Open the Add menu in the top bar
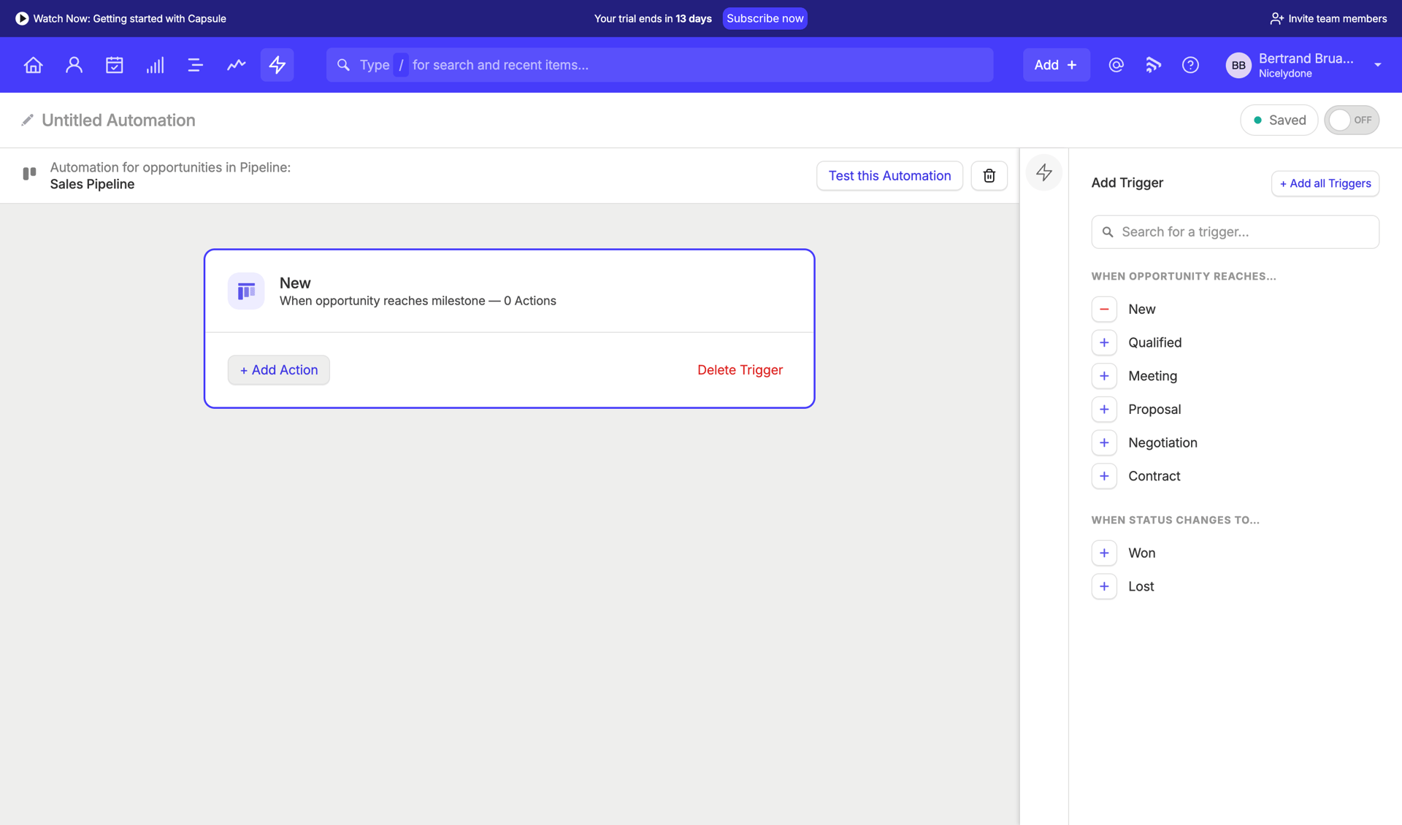This screenshot has width=1402, height=825. 1056,64
